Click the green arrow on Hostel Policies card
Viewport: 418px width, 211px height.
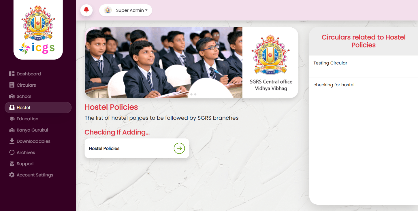coord(179,148)
